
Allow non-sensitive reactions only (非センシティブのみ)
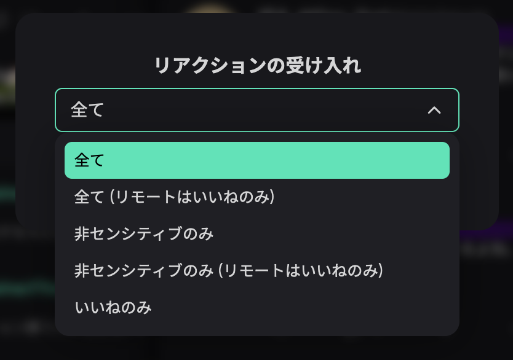point(144,233)
